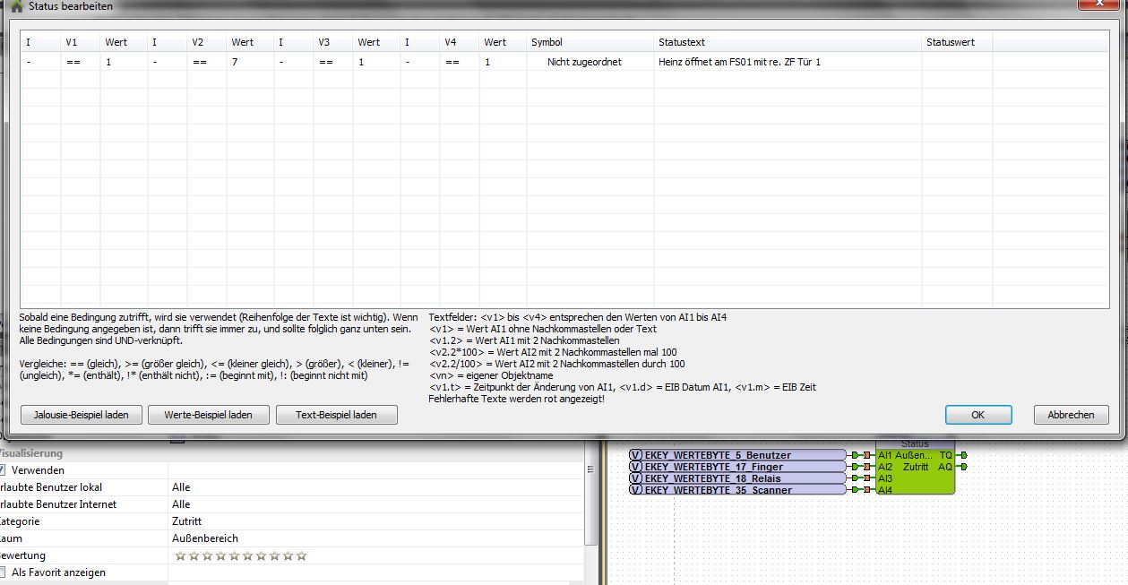Select the == comparison cell under V3

pos(333,62)
